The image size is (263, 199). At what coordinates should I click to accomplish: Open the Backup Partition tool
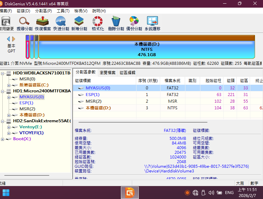tap(134, 23)
